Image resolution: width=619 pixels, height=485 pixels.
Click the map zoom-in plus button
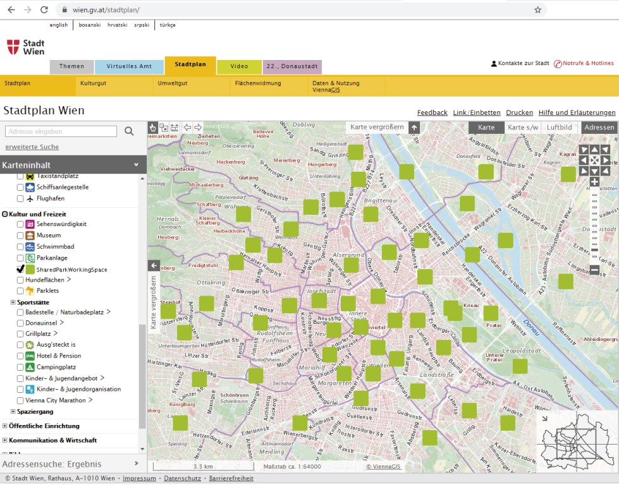(x=594, y=182)
